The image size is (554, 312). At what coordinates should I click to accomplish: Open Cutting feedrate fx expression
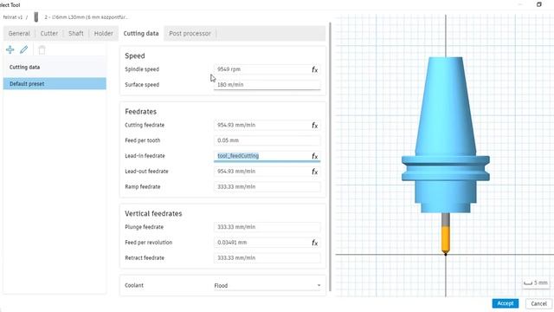(315, 126)
